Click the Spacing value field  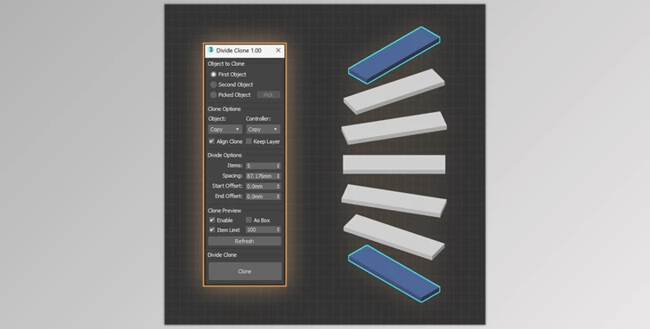[261, 176]
